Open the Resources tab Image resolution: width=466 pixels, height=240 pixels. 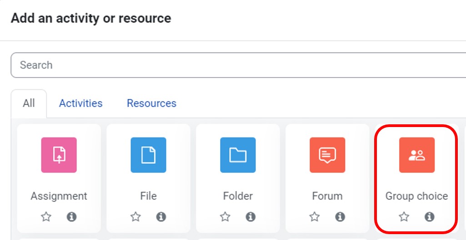pyautogui.click(x=151, y=103)
